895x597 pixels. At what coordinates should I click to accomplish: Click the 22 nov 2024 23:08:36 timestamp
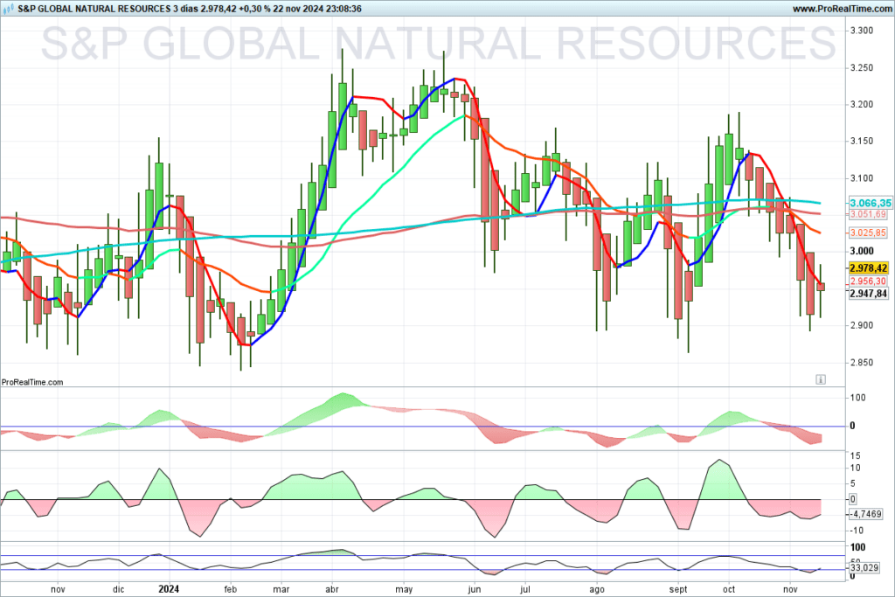pos(317,9)
